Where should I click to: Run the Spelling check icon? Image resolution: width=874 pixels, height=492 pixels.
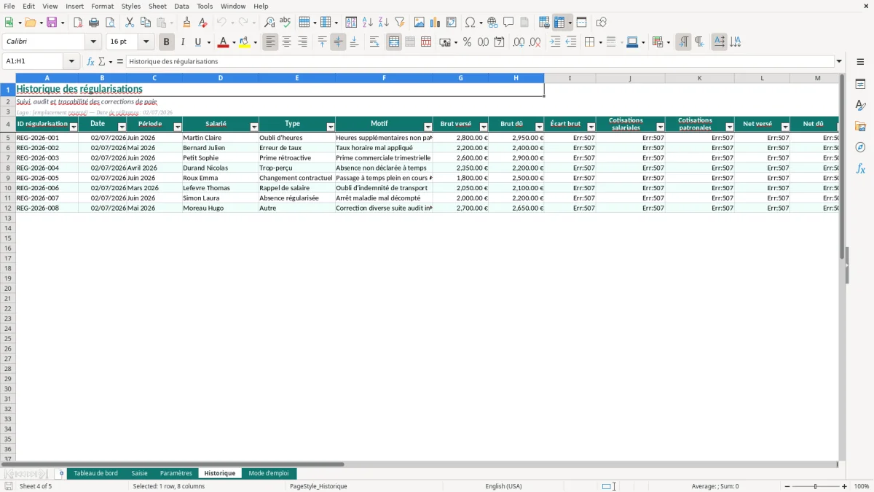(286, 23)
